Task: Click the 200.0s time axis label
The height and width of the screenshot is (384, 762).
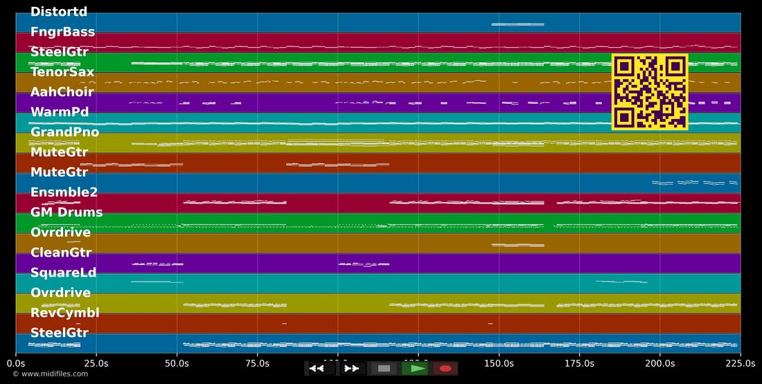Action: coord(660,364)
